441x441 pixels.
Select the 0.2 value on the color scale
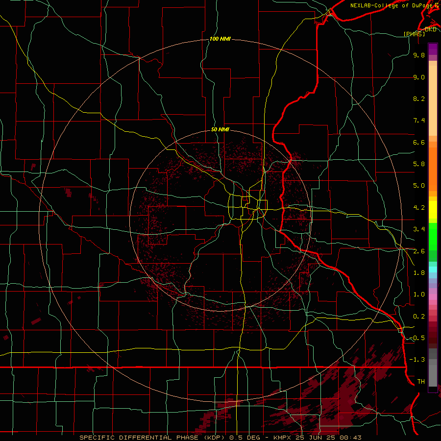point(419,317)
